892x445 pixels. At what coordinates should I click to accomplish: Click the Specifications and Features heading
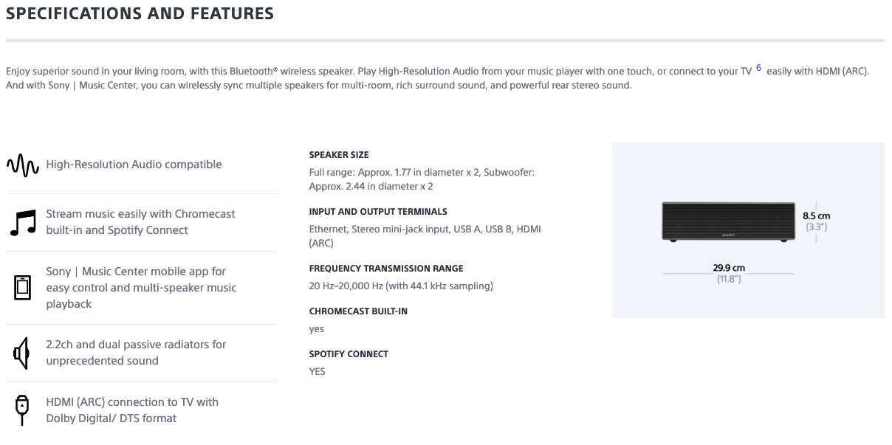point(140,13)
